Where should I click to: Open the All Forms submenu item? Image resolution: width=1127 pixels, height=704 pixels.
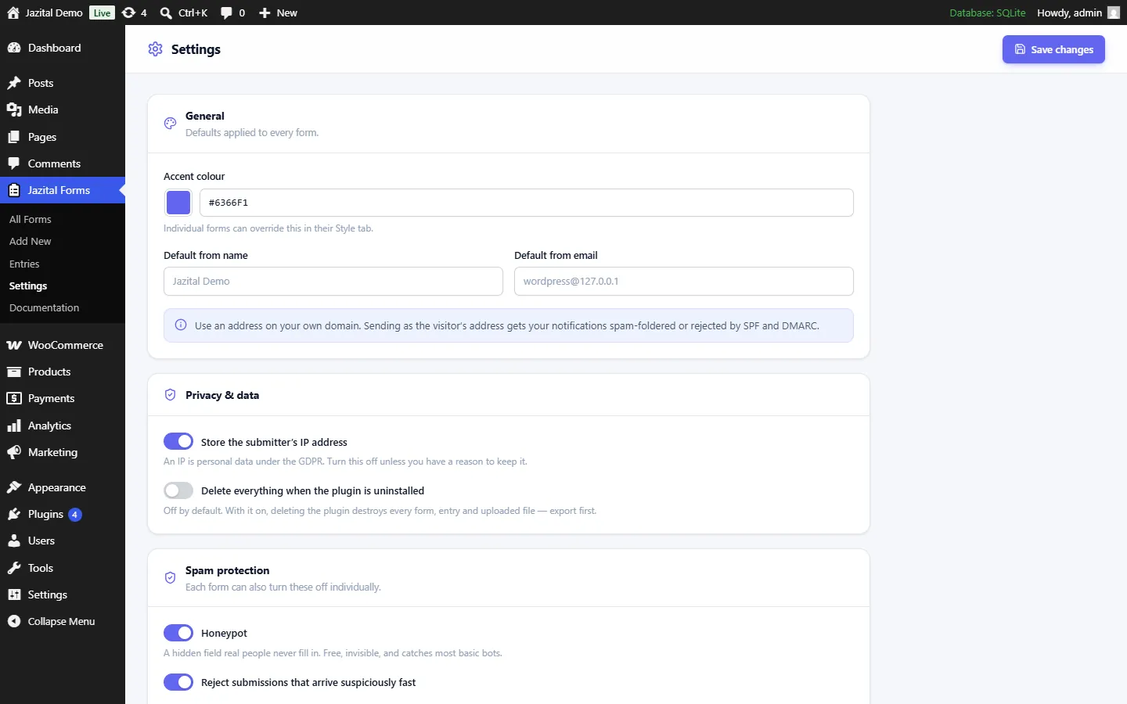click(31, 219)
